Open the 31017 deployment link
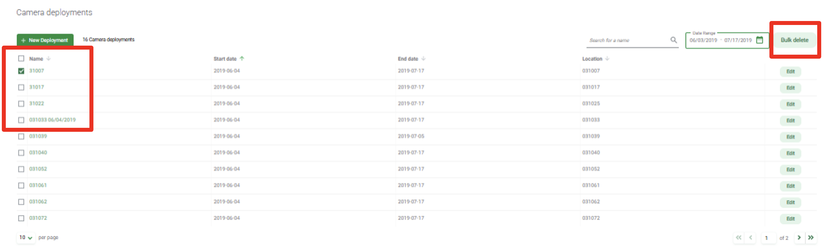 click(x=37, y=87)
